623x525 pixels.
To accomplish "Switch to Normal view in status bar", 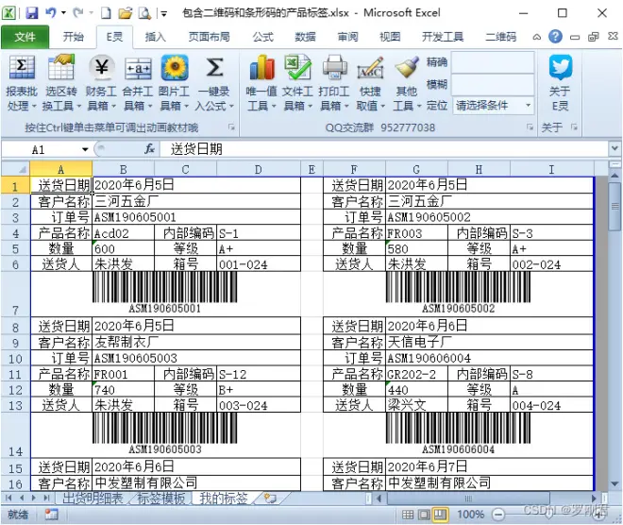I will 408,515.
